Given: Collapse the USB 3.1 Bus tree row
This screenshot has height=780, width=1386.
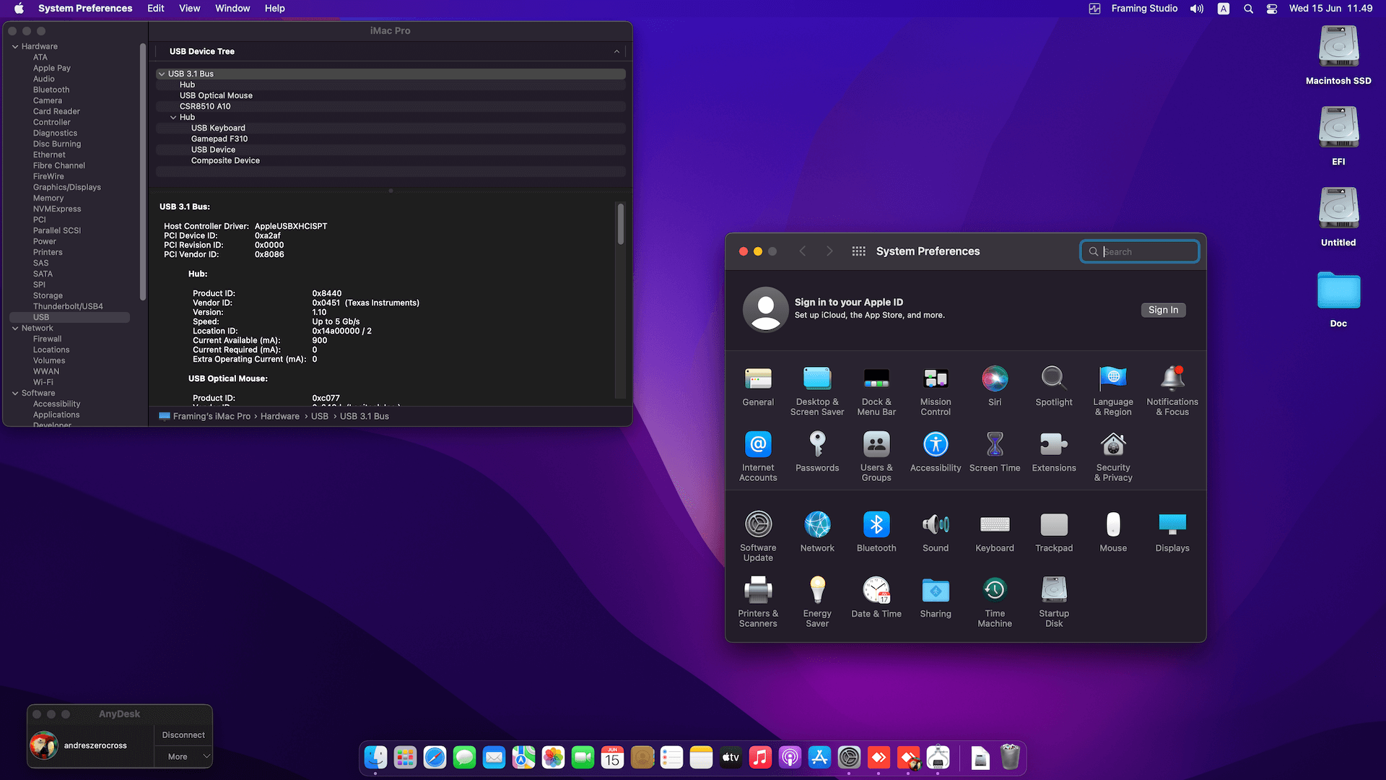Looking at the screenshot, I should [x=162, y=74].
